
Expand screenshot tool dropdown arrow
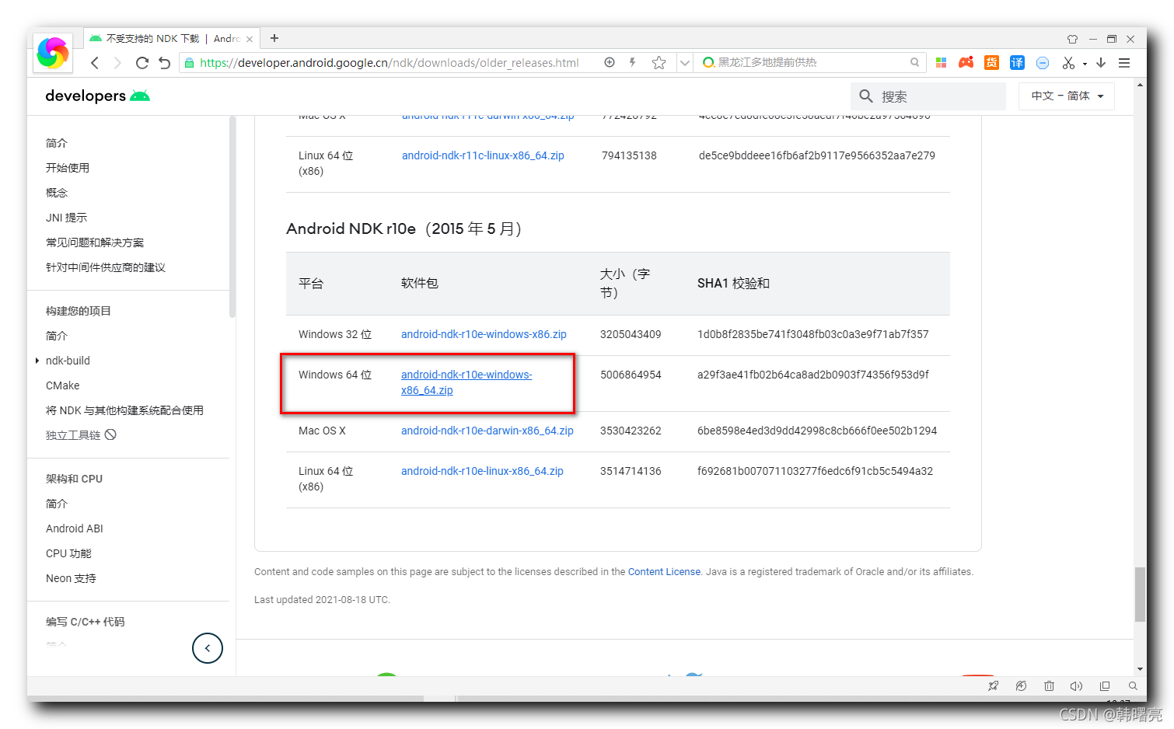coord(1085,64)
